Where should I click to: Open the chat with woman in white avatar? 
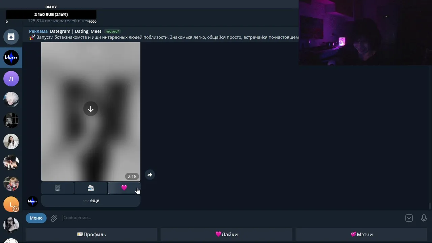11,141
